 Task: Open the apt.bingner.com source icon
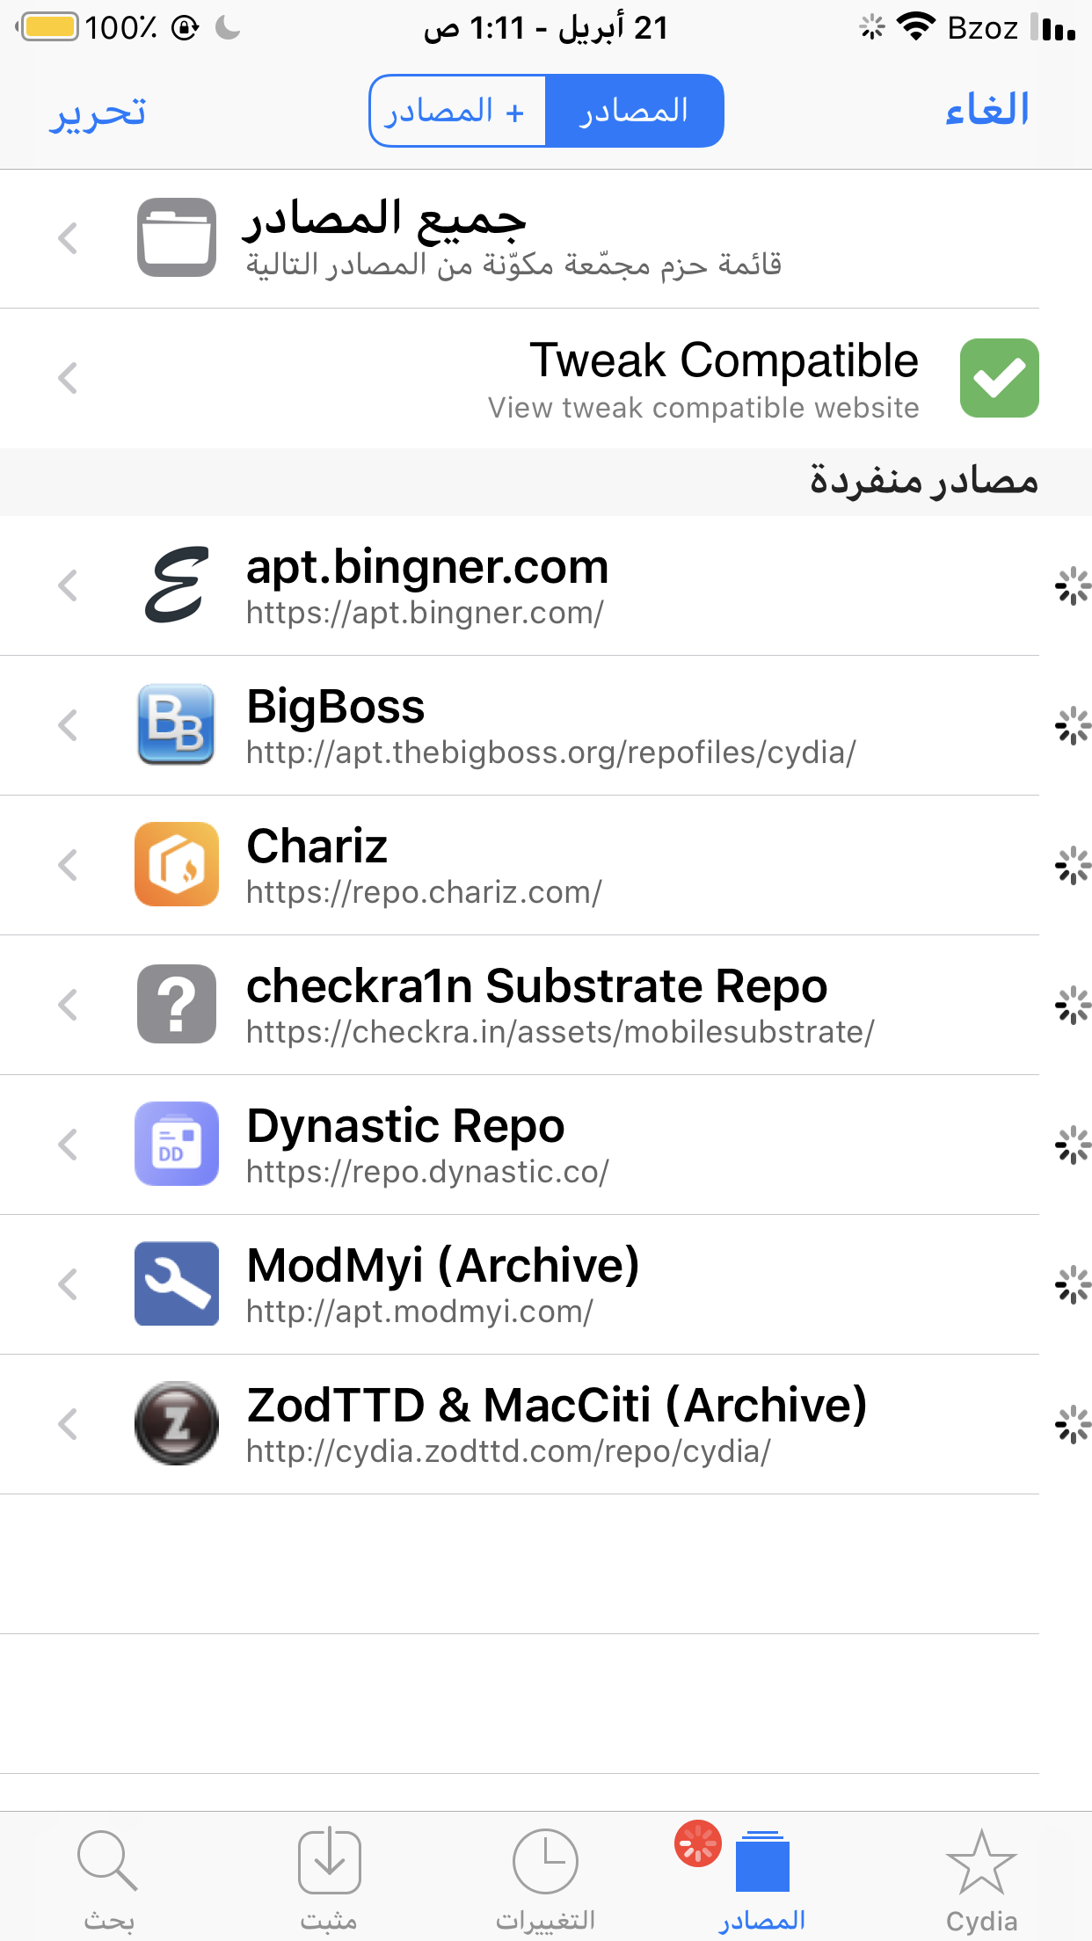177,585
